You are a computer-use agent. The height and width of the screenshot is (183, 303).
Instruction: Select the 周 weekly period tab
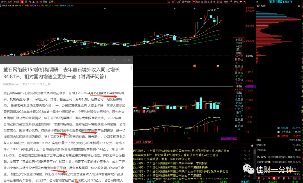pyautogui.click(x=26, y=2)
